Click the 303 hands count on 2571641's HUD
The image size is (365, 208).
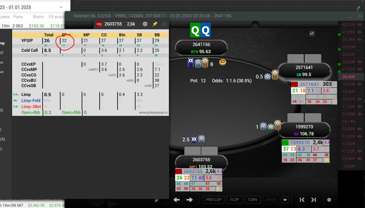327,84
